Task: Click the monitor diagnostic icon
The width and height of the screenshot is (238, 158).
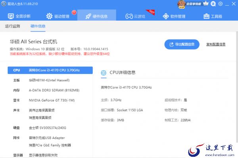Action: (11, 16)
